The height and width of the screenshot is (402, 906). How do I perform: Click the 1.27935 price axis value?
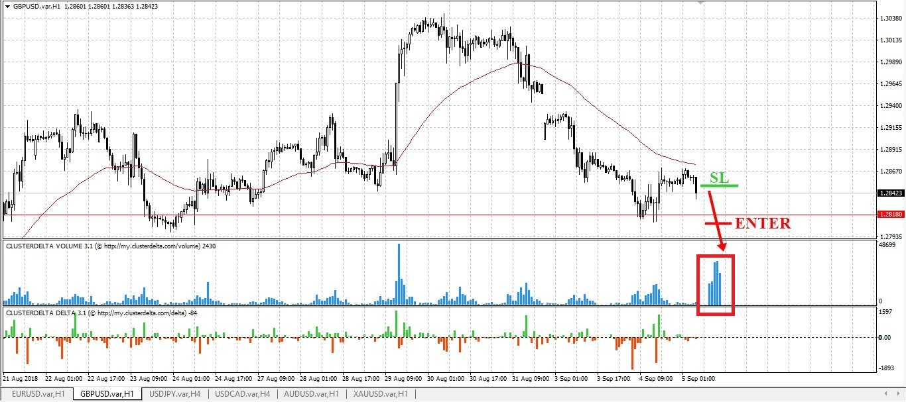(x=891, y=237)
